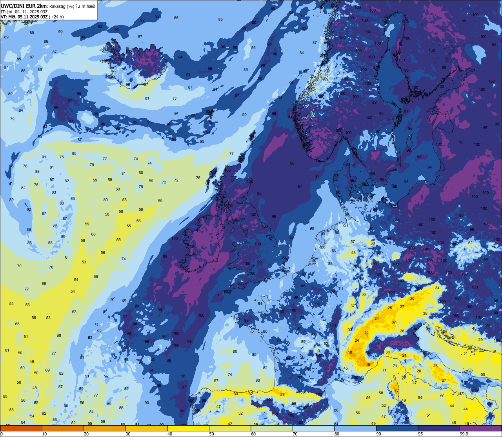
Task: Click the legend tick label "95" on colour bar
Action: pyautogui.click(x=420, y=434)
